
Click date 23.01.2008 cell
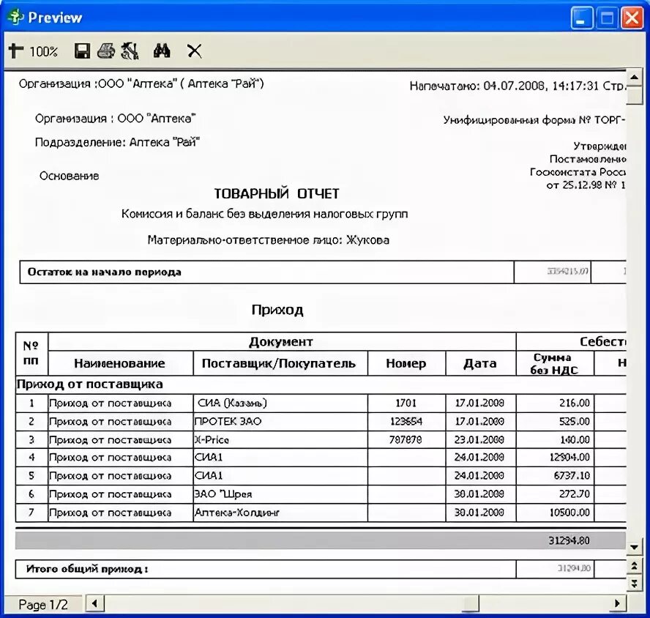coord(480,439)
